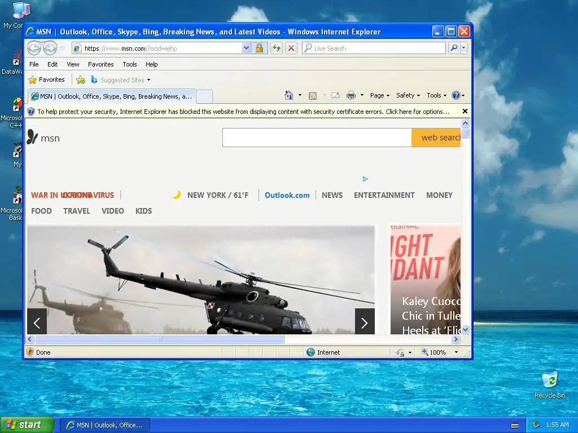
Task: Close the security information bar
Action: pos(465,111)
